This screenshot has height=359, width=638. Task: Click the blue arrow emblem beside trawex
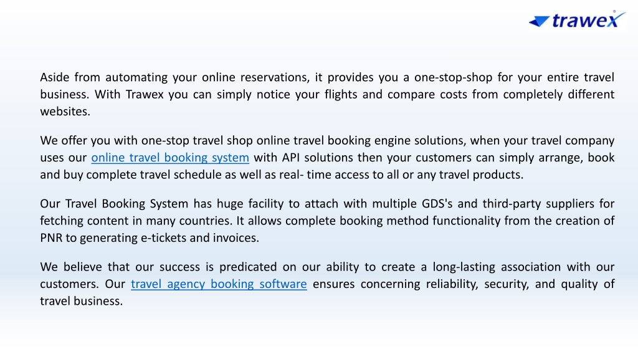click(539, 21)
